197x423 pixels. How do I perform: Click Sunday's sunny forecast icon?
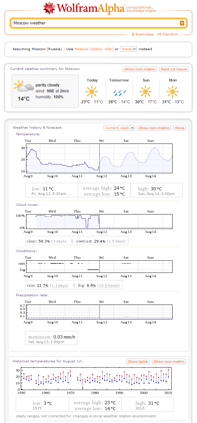[x=146, y=91]
